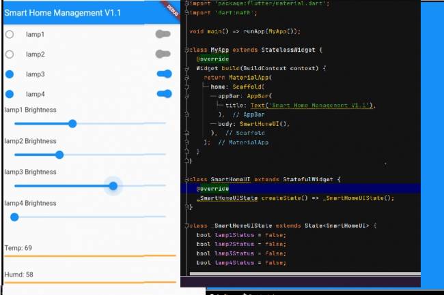444x295 pixels.
Task: Click the lamp2 Brightness slider handle
Action: tap(59, 155)
